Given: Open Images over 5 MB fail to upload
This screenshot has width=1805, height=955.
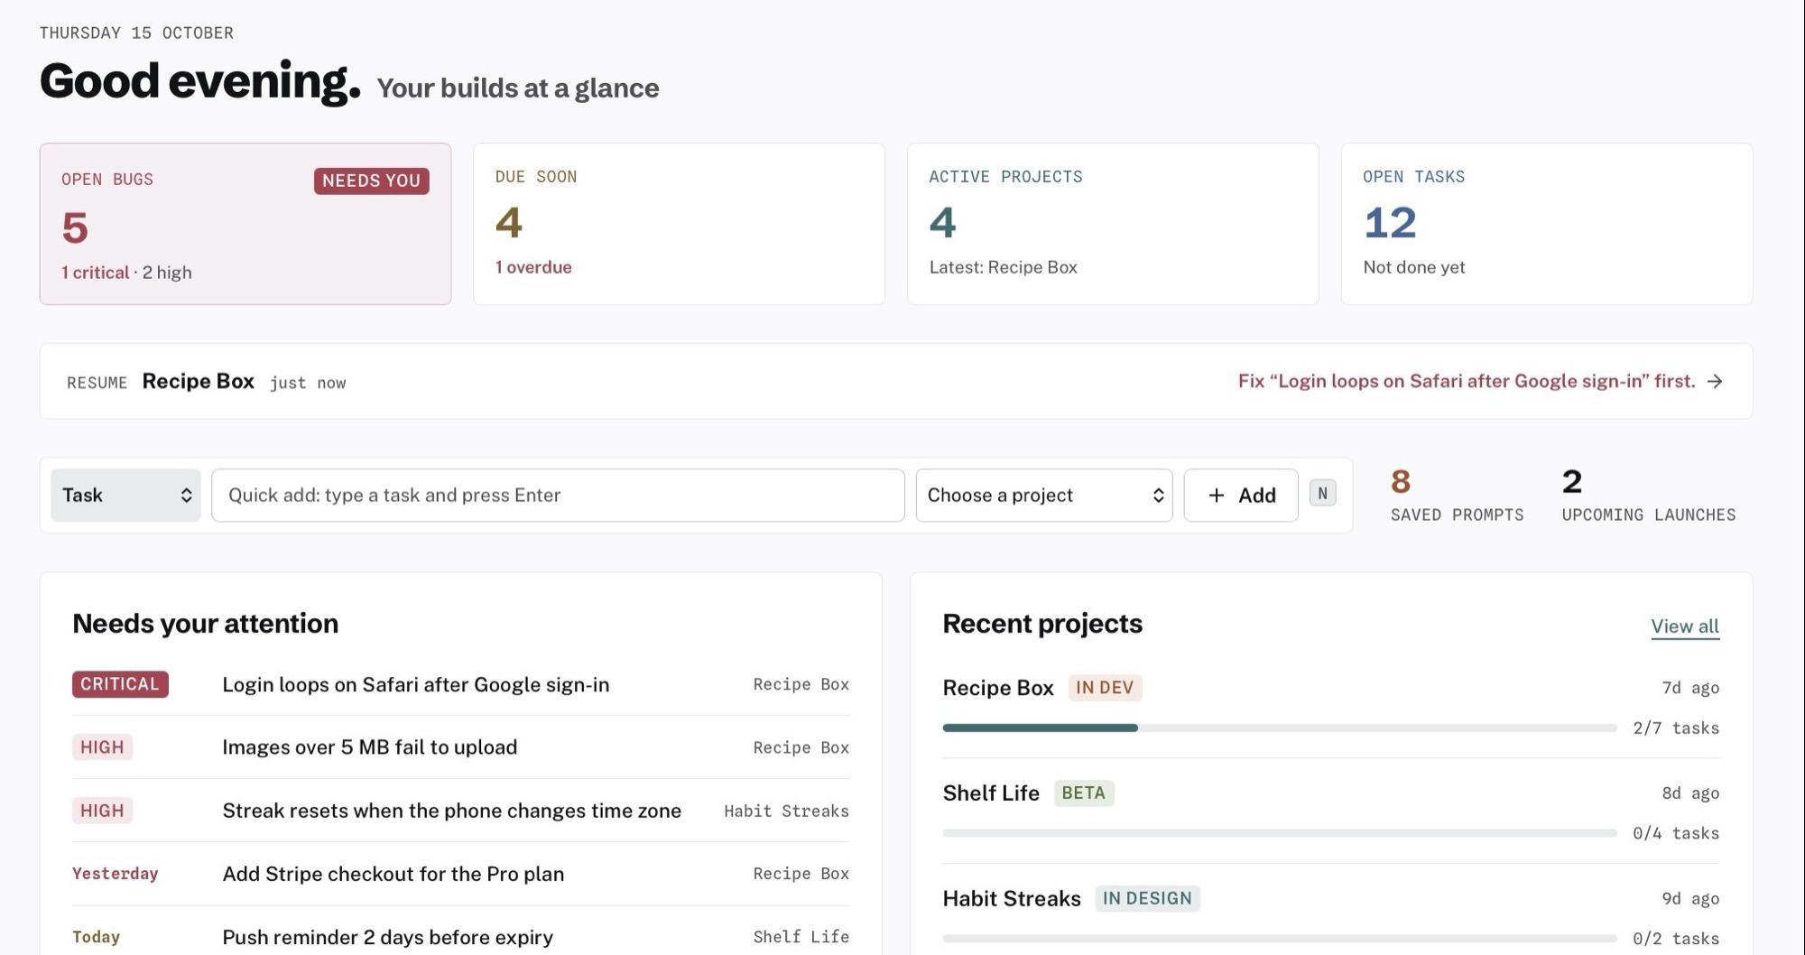Looking at the screenshot, I should [460, 747].
